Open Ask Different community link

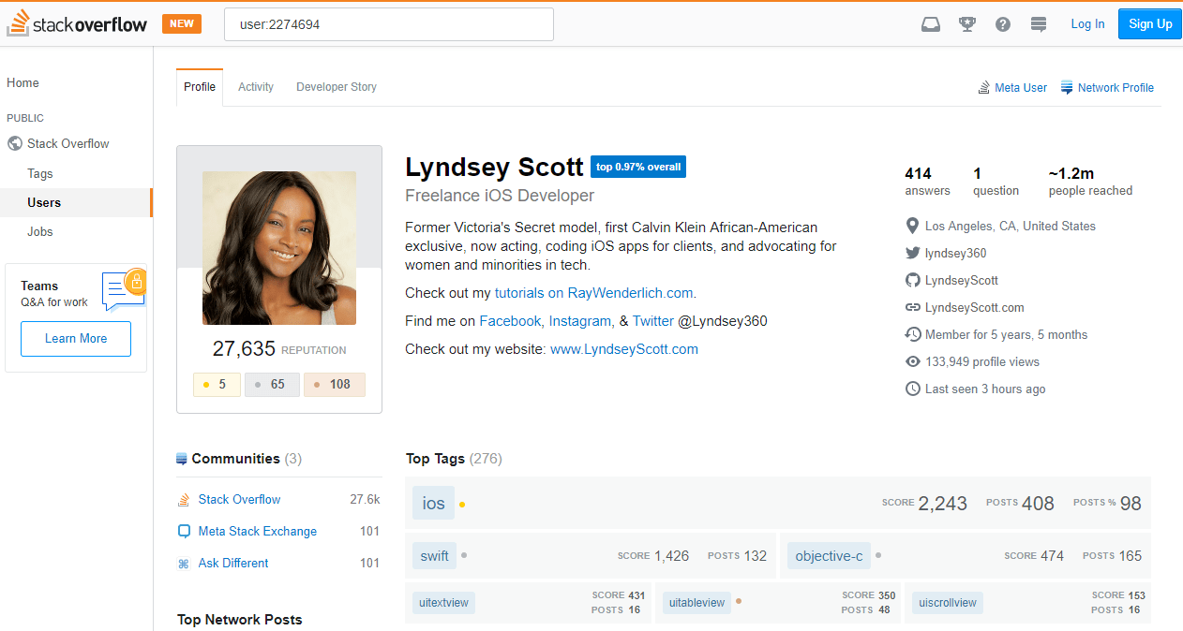coord(233,563)
